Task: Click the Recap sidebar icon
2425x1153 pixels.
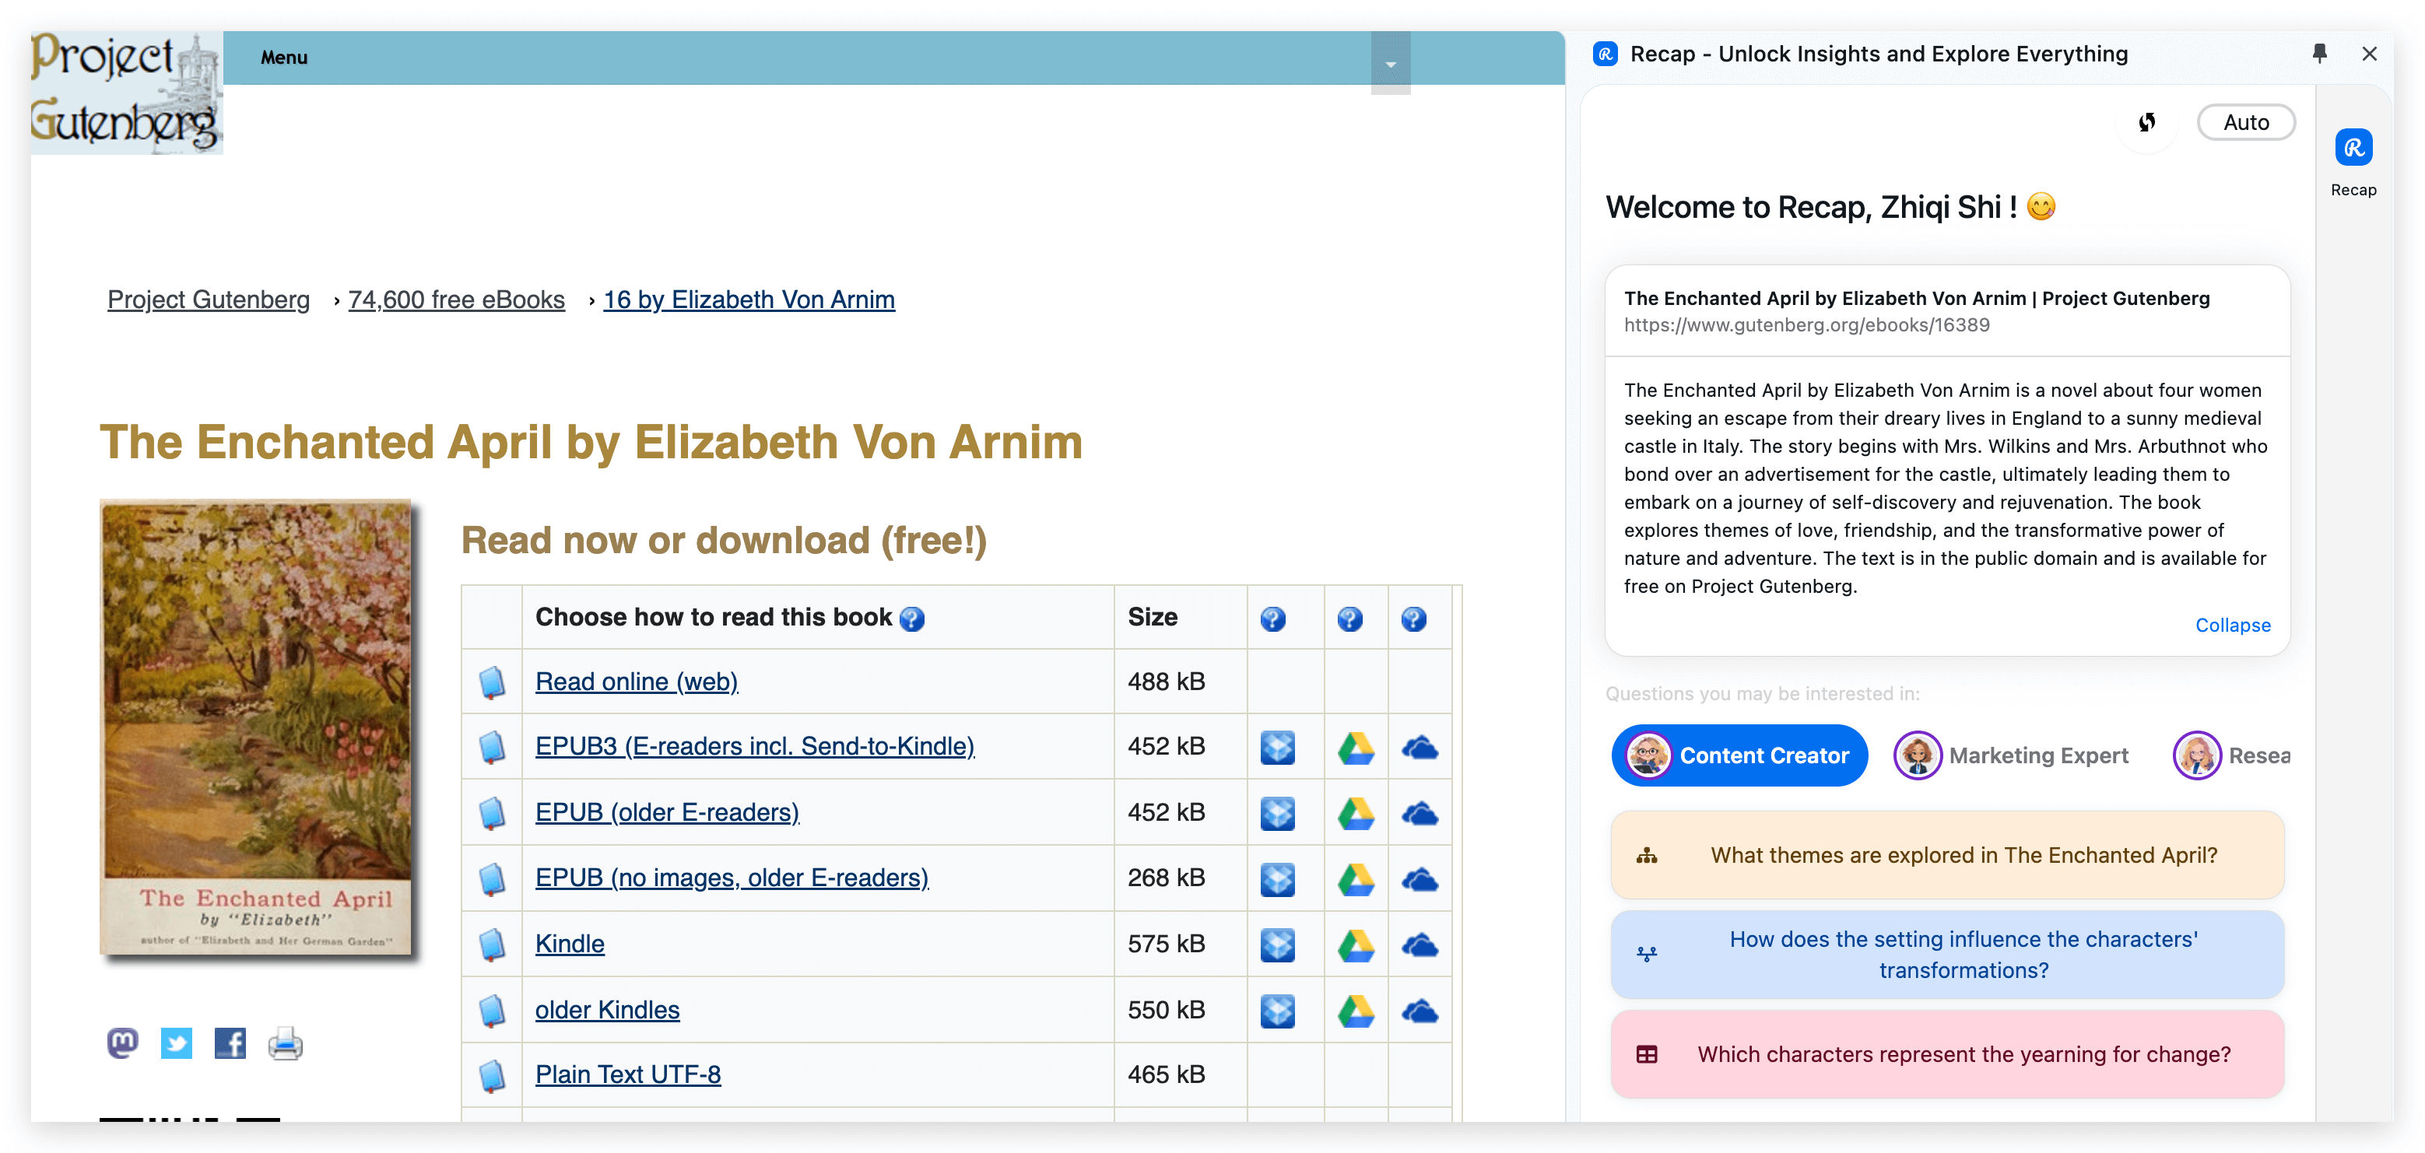Action: (x=2353, y=148)
